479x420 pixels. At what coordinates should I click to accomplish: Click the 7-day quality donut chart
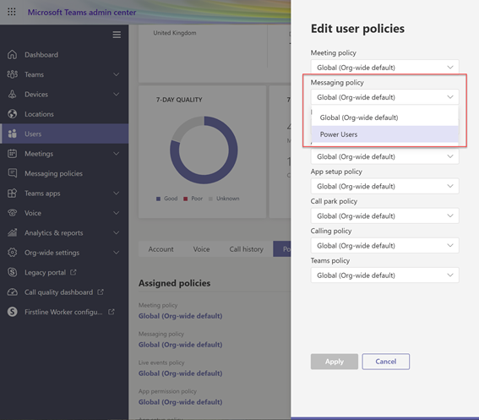(204, 150)
